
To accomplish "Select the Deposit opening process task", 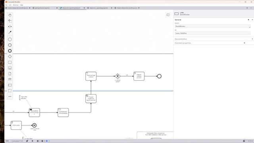I will pyautogui.click(x=139, y=76).
